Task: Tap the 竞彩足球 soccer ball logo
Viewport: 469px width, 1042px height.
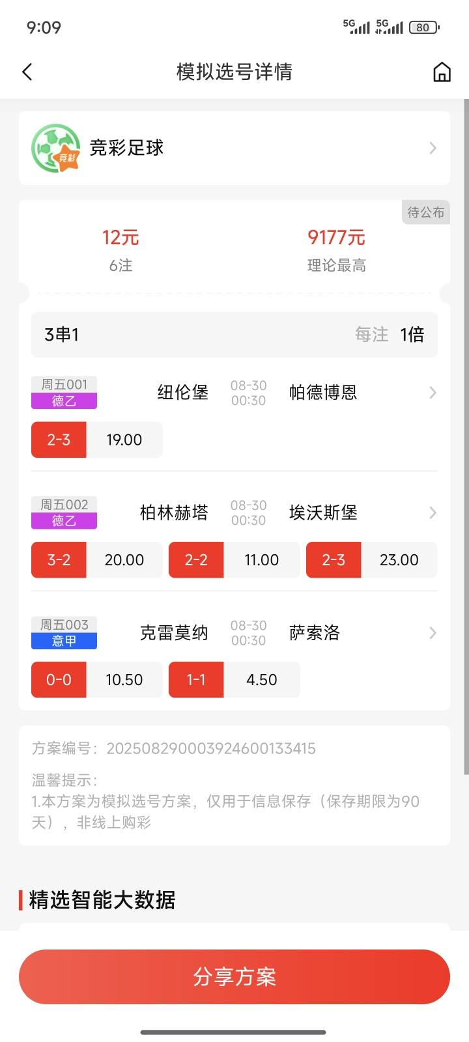Action: click(55, 148)
